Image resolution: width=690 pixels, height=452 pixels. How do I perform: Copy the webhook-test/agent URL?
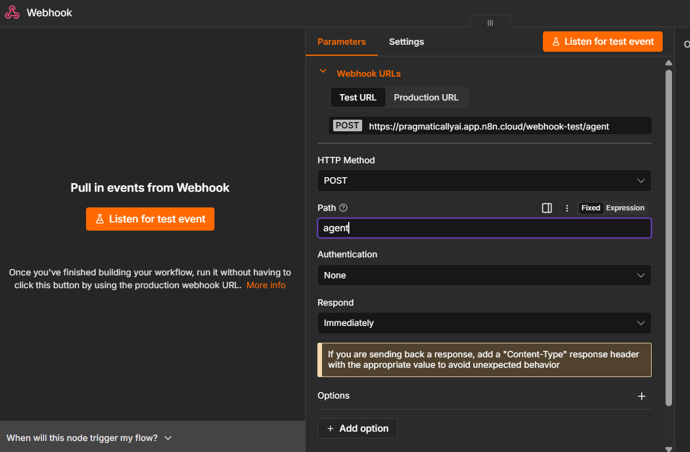click(x=489, y=127)
